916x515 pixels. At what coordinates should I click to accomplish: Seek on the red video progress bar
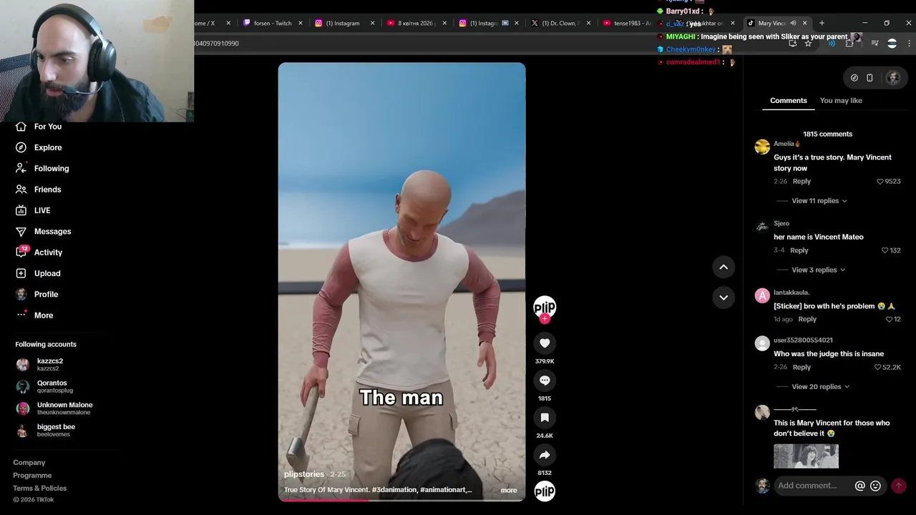(x=401, y=499)
